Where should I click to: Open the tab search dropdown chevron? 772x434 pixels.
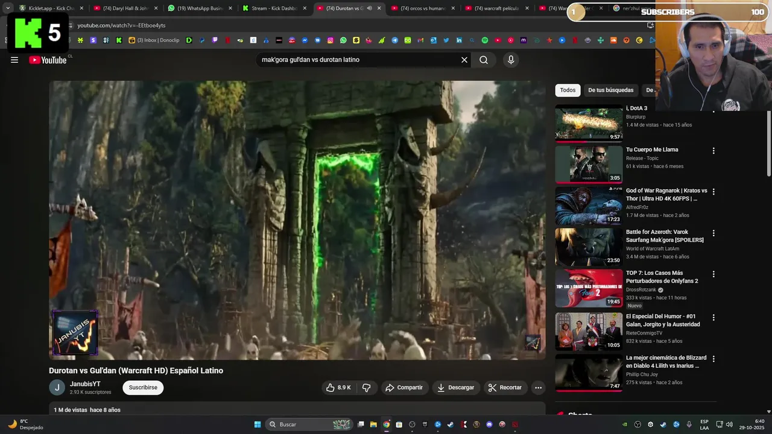pos(8,8)
